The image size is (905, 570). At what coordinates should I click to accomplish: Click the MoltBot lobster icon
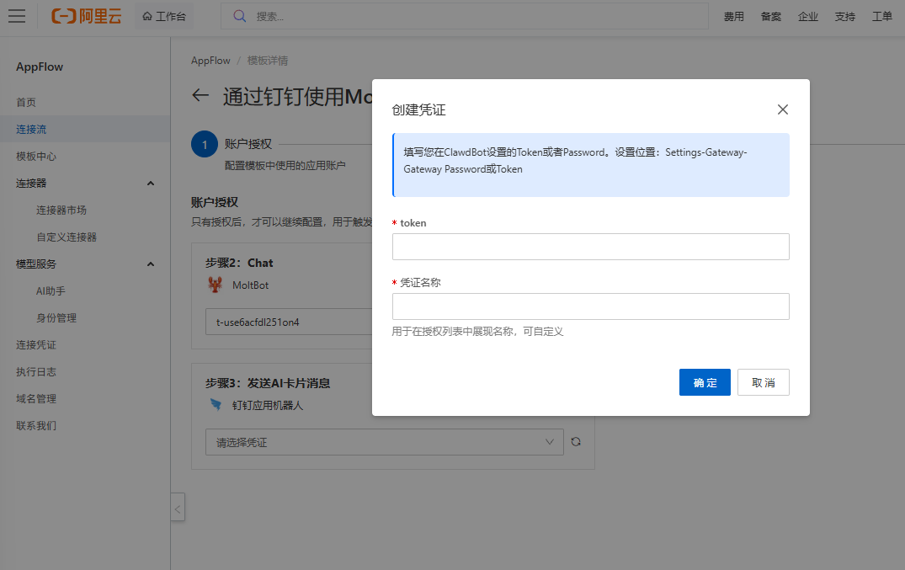[x=216, y=285]
